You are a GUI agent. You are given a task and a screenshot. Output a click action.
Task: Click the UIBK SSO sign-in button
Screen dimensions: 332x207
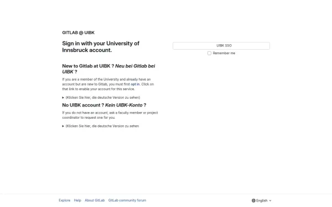click(221, 46)
